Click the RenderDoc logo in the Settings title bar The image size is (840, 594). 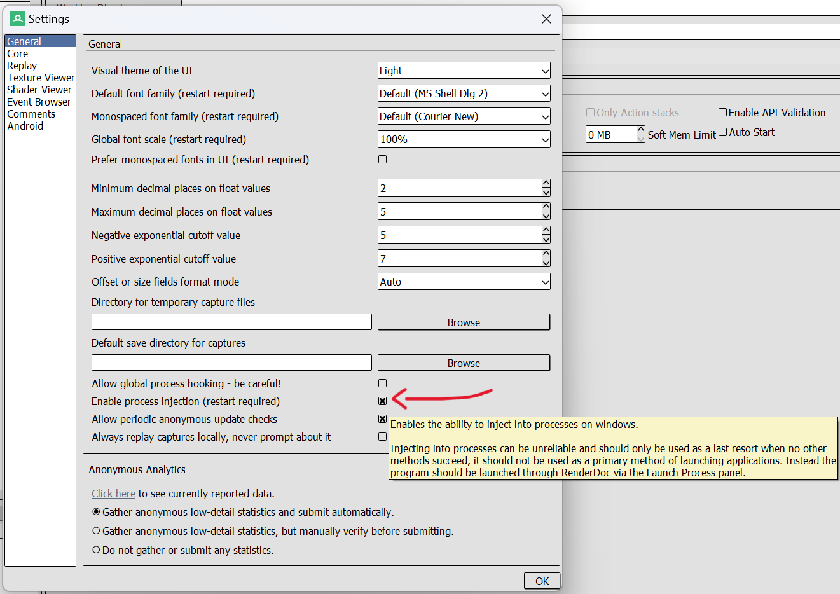[x=17, y=18]
